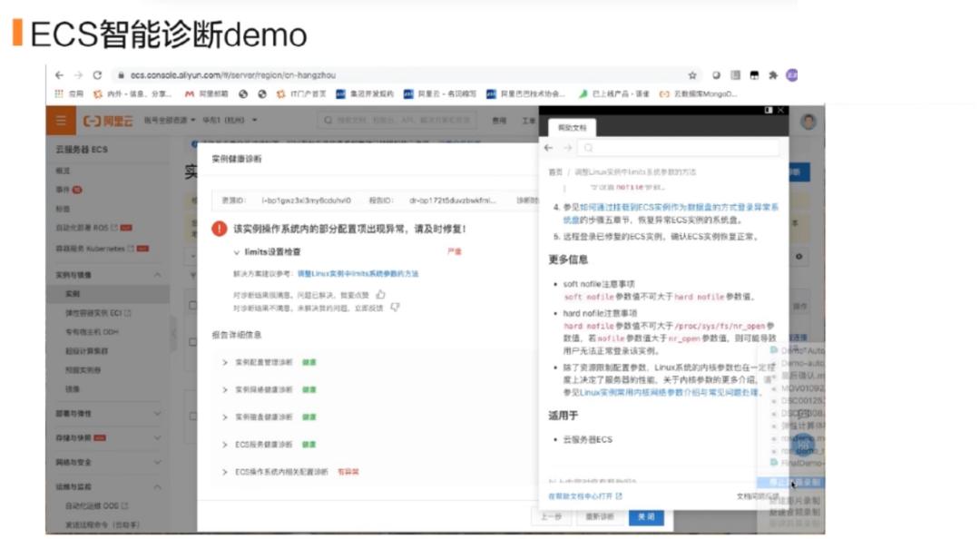Click the search magnifier in the help panel
The image size is (980, 539).
coord(586,148)
